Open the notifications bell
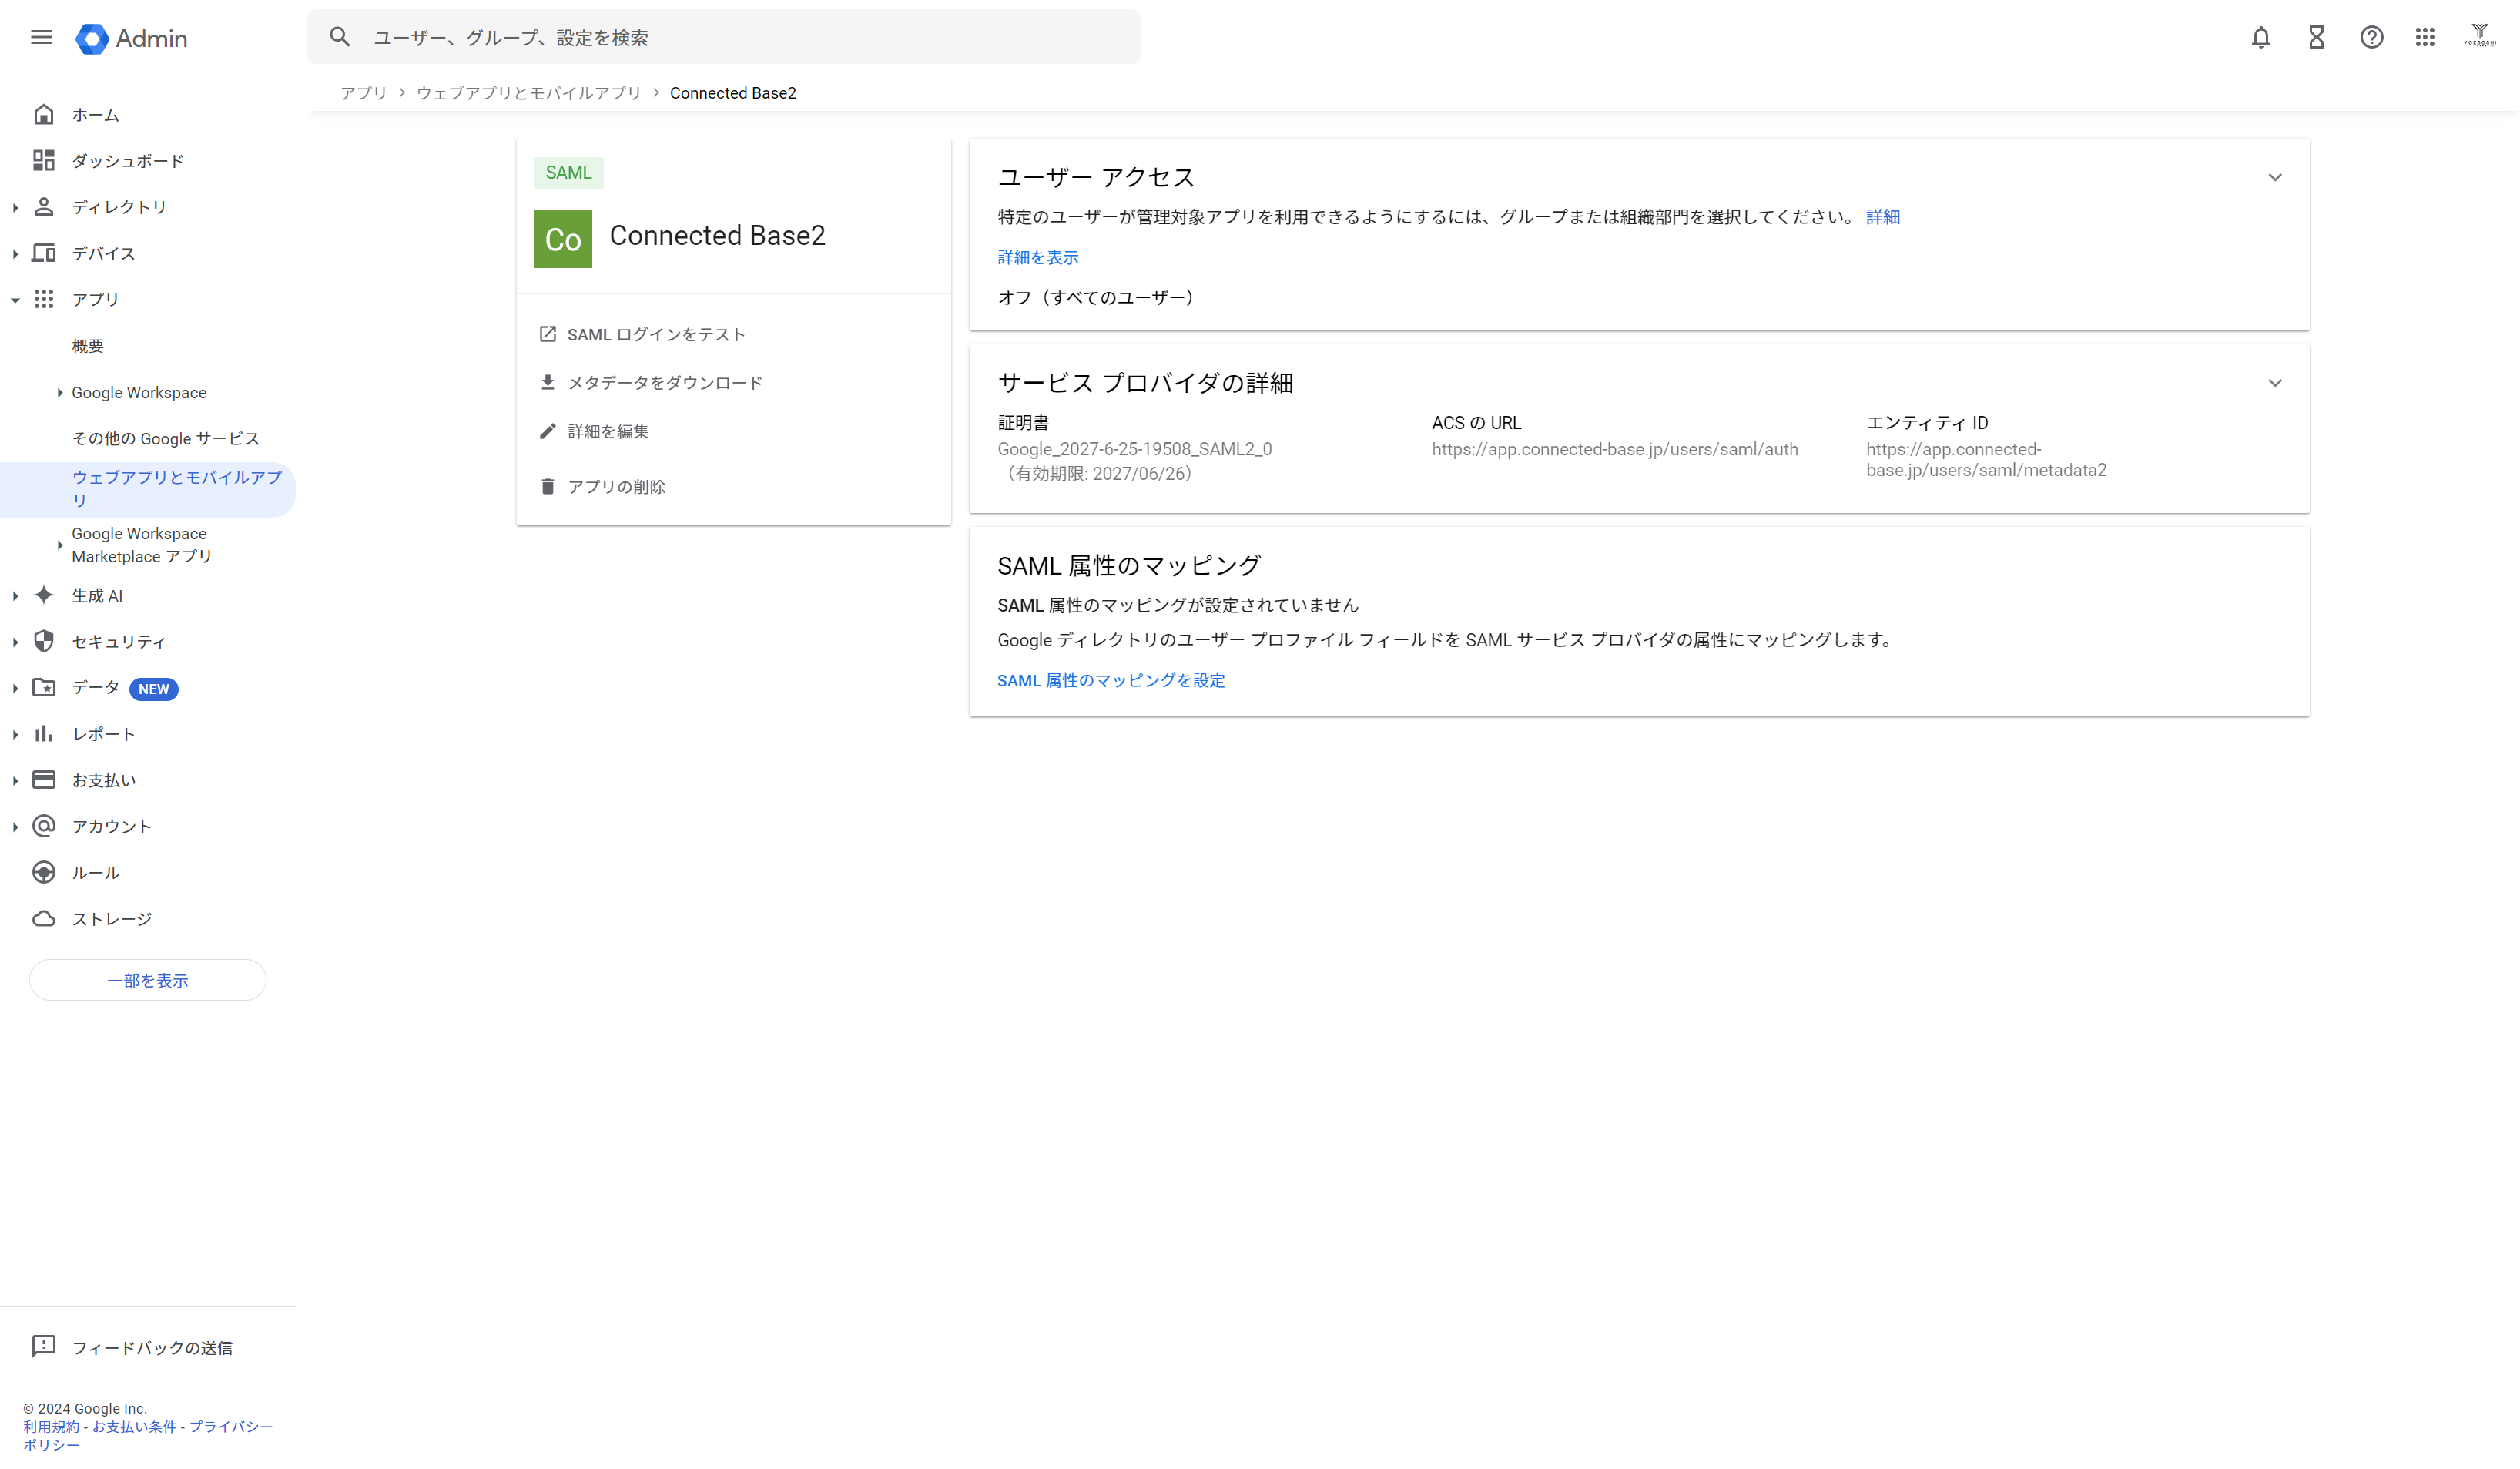 click(x=2260, y=37)
